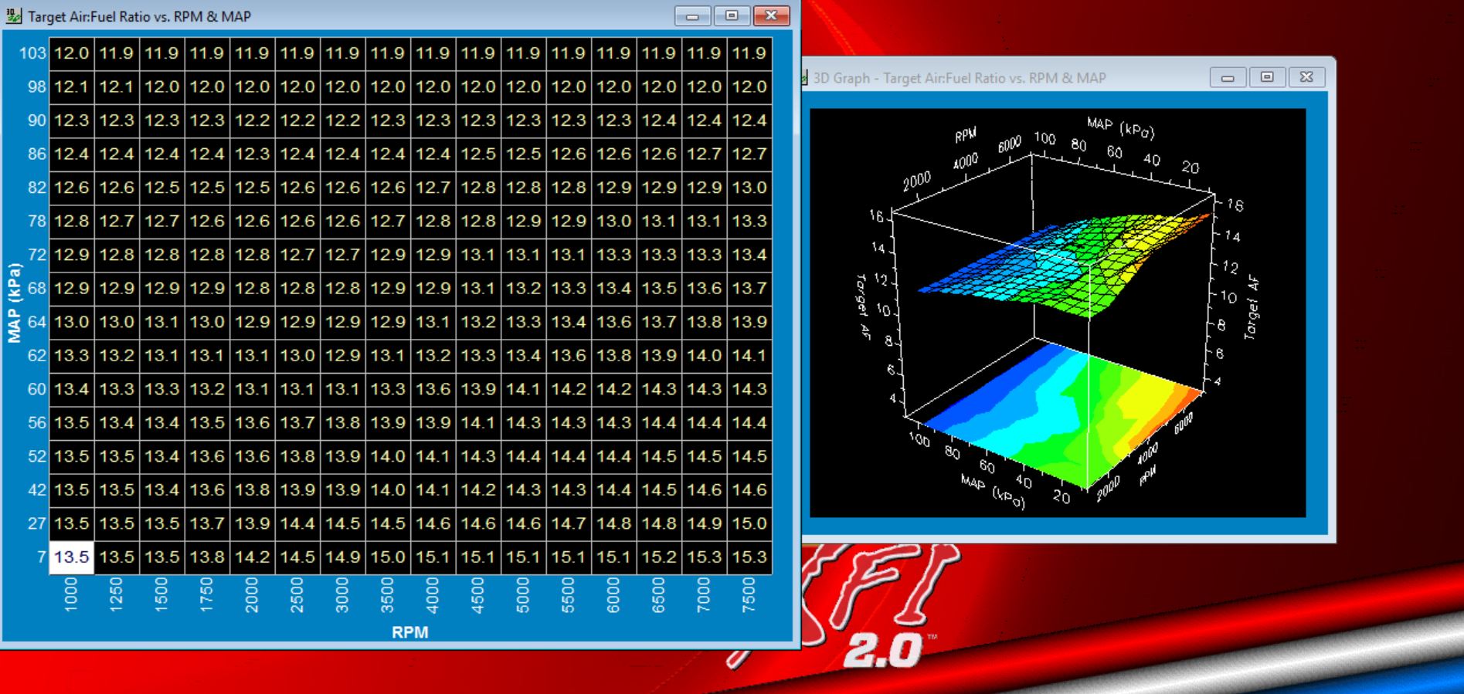This screenshot has width=1464, height=694.
Task: Maximize the 3D Graph window
Action: [1267, 77]
